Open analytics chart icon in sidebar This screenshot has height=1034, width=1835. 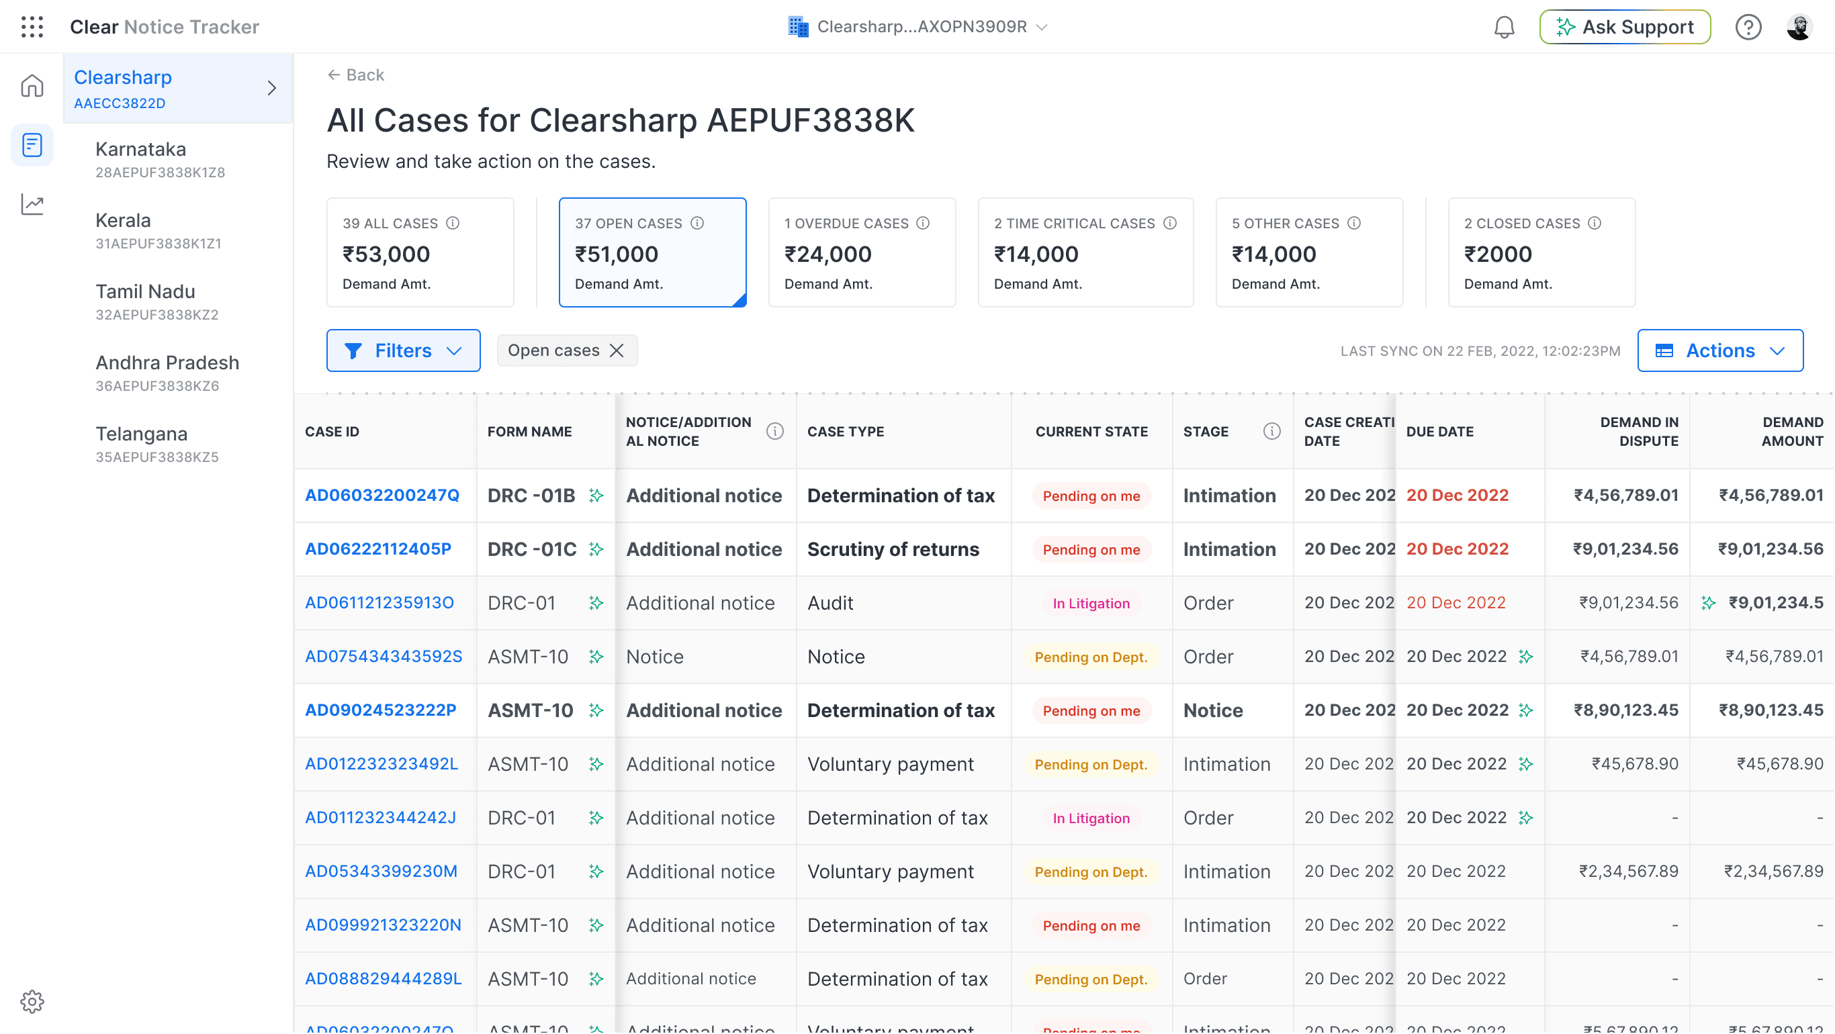tap(32, 204)
